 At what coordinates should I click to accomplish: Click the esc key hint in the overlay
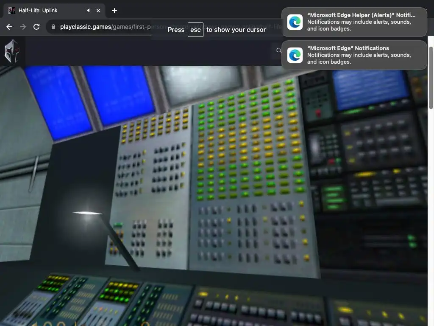coord(195,30)
